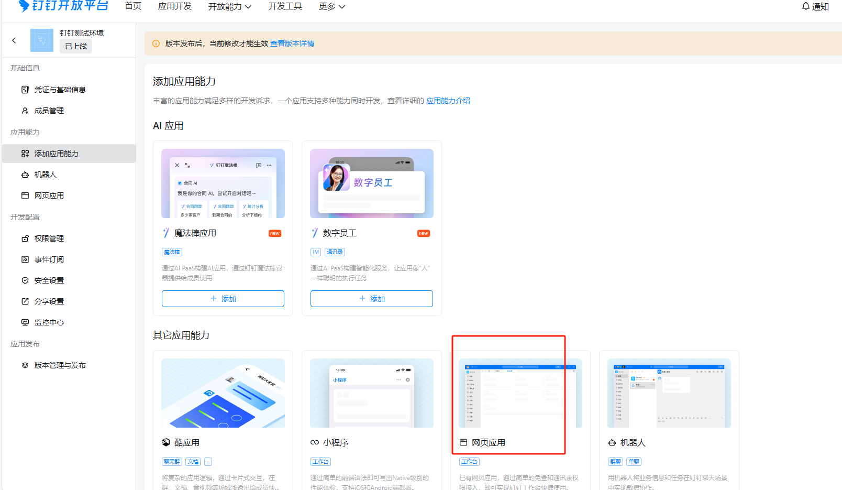Click the 文档 tag under 酷应用
This screenshot has height=490, width=842.
(193, 462)
